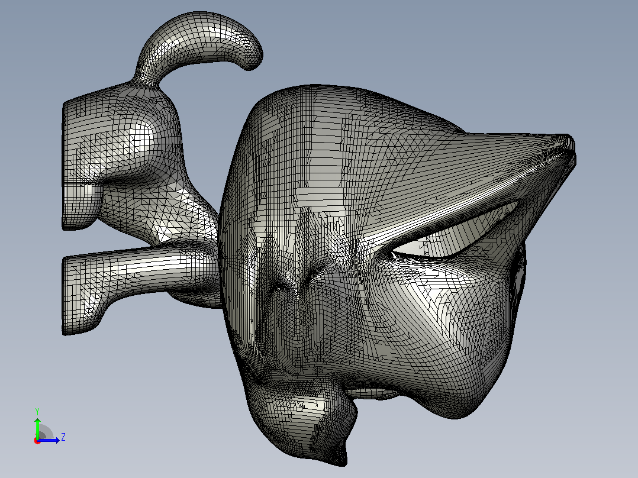Image resolution: width=638 pixels, height=478 pixels.
Task: Select the lower front leg flat end face
Action: click(65, 296)
